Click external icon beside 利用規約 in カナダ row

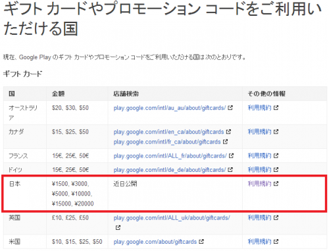(276, 132)
